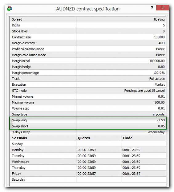Click 'Pendings are good till cancel' value

tap(144, 91)
